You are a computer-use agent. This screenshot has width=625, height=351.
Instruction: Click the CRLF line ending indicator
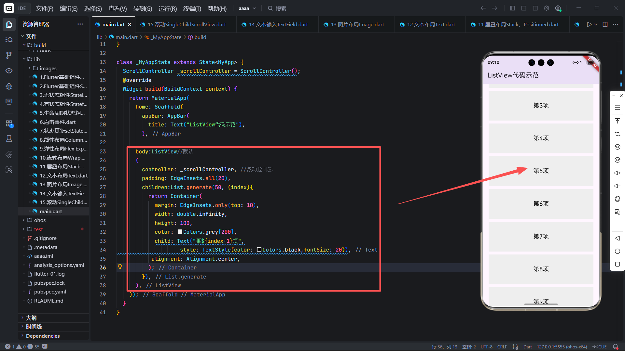502,347
